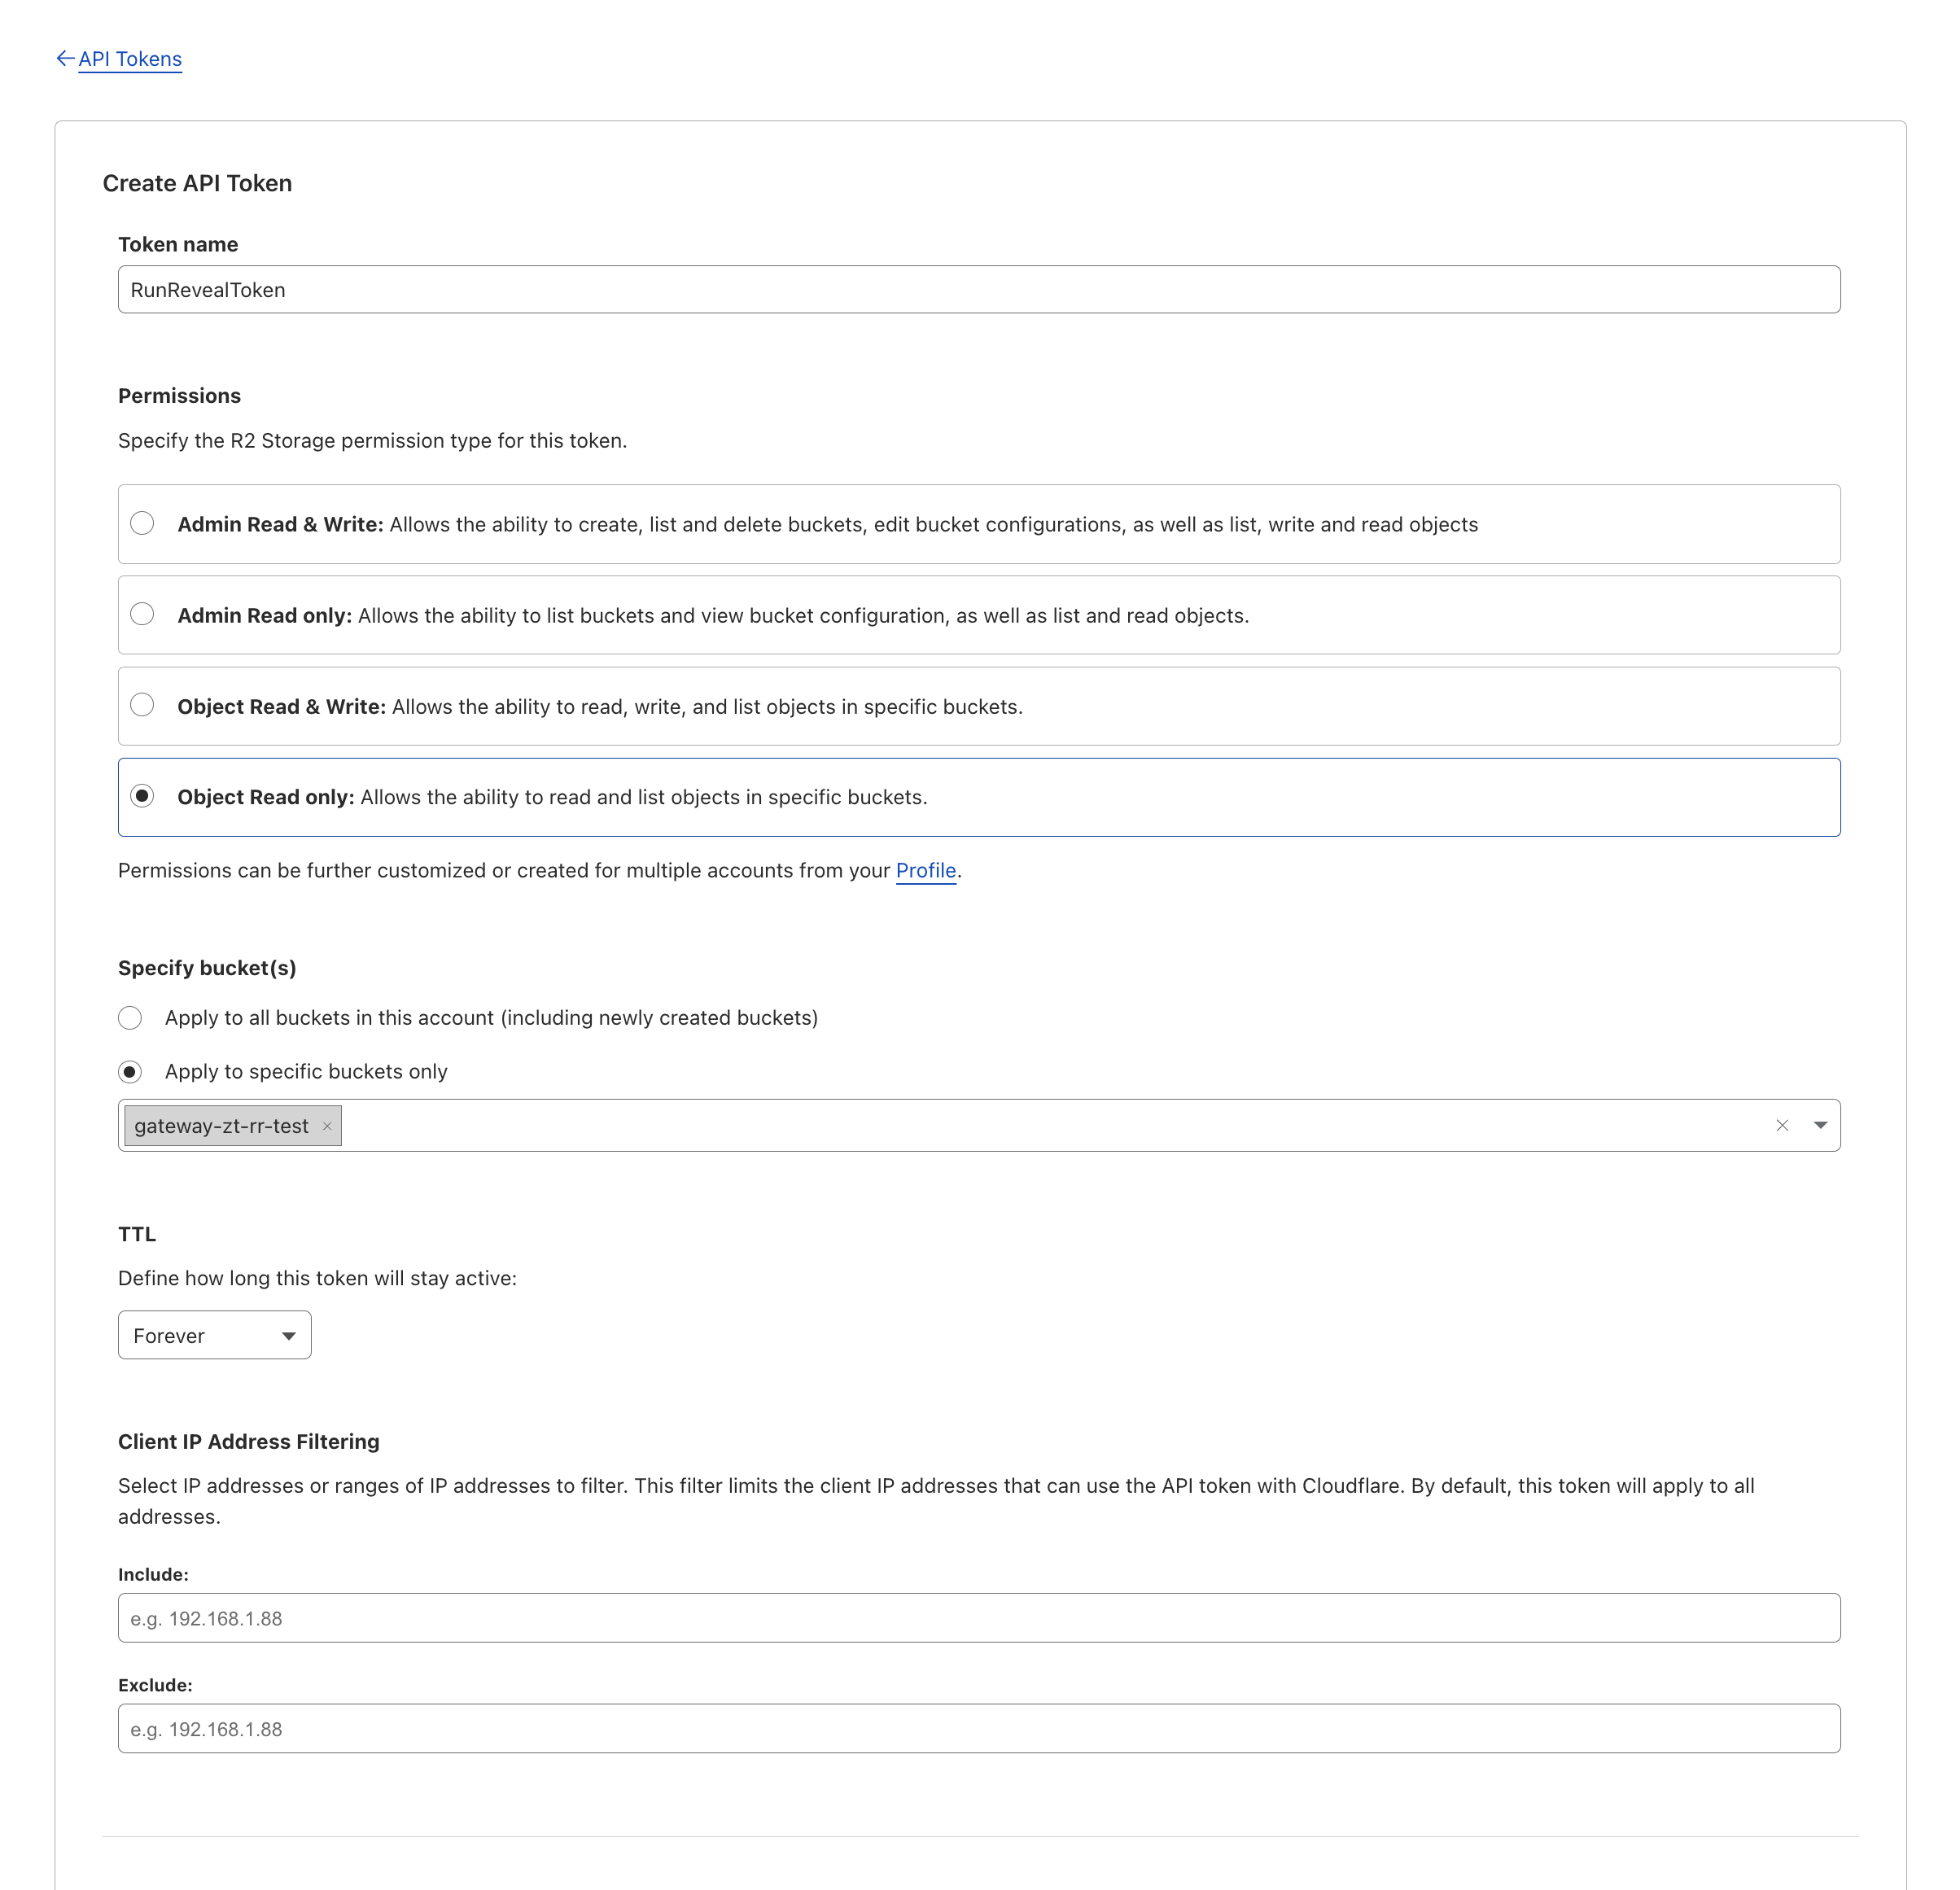Focus the Include IP address field
The image size is (1960, 1890).
coord(978,1618)
